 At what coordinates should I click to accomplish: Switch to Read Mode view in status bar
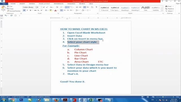pos(143,97)
